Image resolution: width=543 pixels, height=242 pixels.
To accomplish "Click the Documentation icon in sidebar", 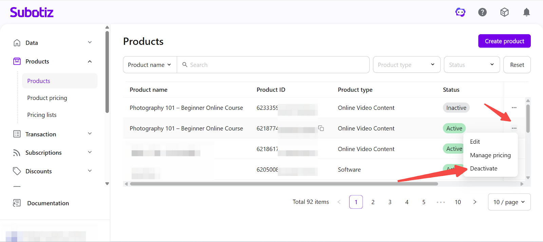I will coord(17,203).
